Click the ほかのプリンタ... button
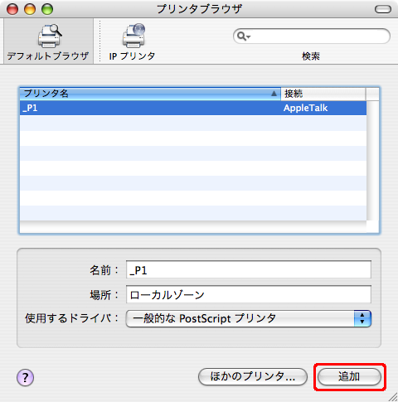This screenshot has width=398, height=402. [253, 376]
